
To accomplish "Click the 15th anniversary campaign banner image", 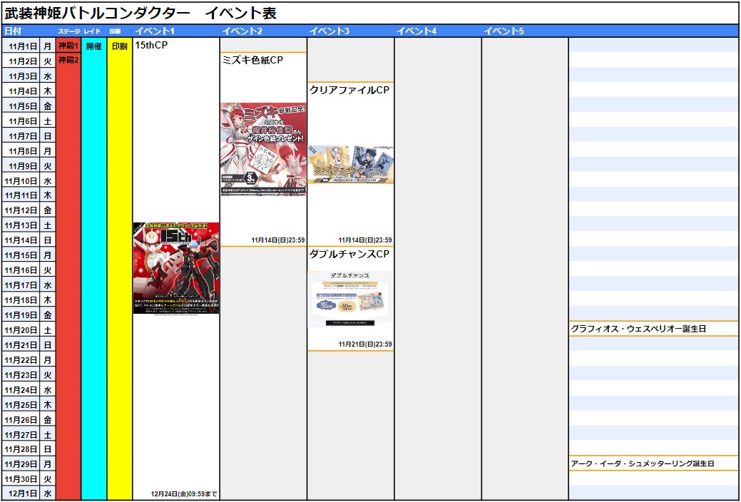I will 176,268.
